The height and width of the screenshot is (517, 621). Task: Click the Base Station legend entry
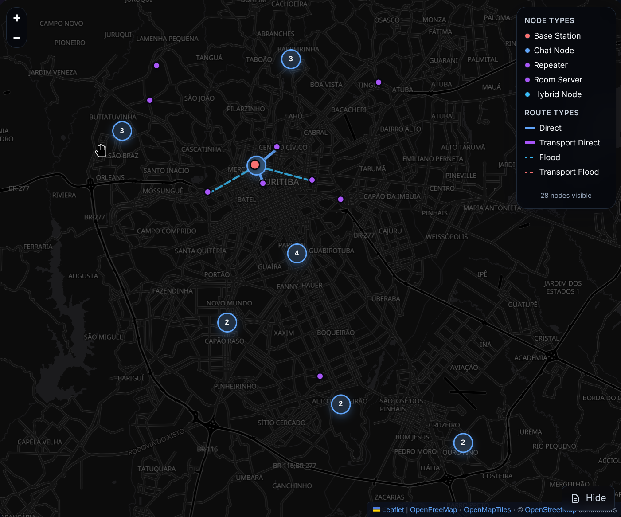553,36
